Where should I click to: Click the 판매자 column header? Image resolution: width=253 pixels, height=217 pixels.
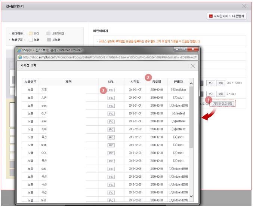pyautogui.click(x=179, y=82)
